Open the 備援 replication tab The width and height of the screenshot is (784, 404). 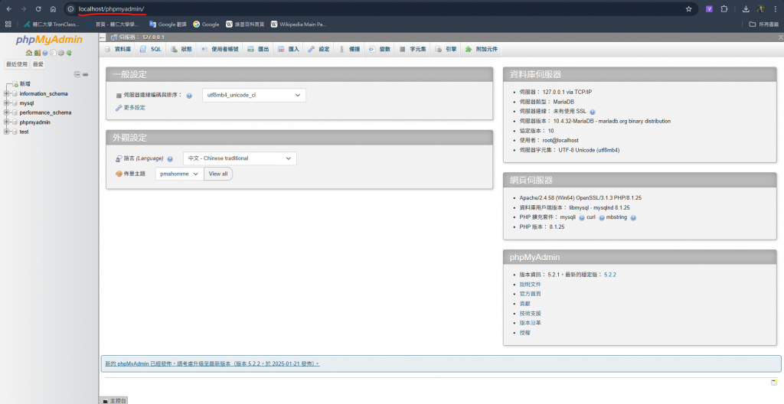[349, 49]
